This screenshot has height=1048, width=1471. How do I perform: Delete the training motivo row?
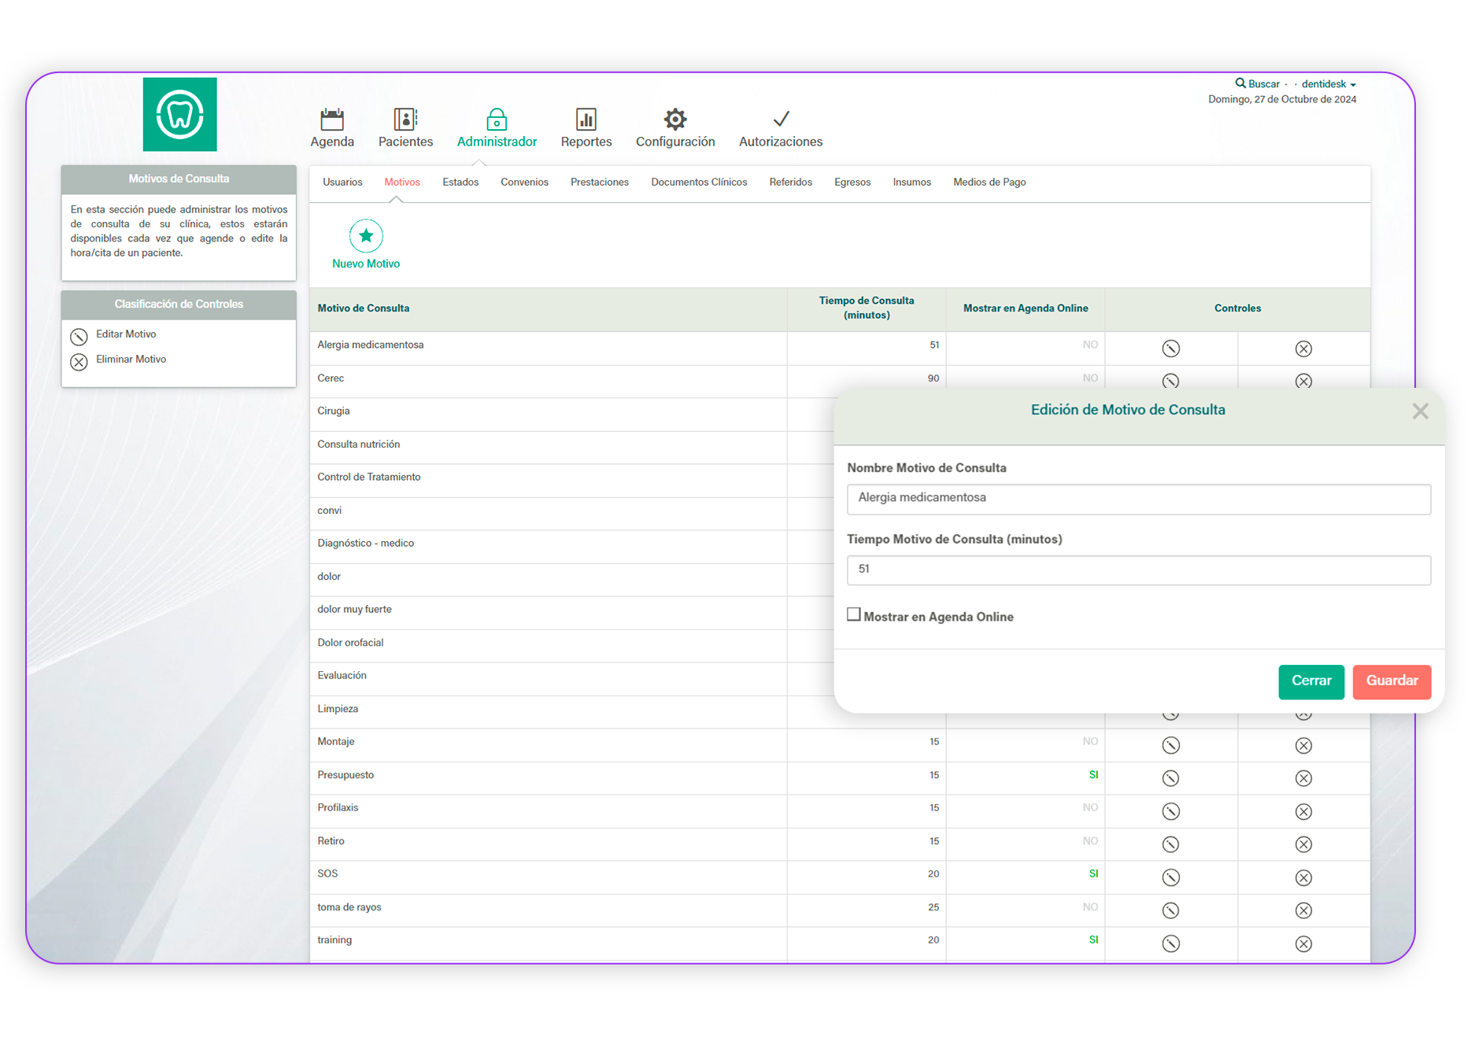[x=1303, y=943]
